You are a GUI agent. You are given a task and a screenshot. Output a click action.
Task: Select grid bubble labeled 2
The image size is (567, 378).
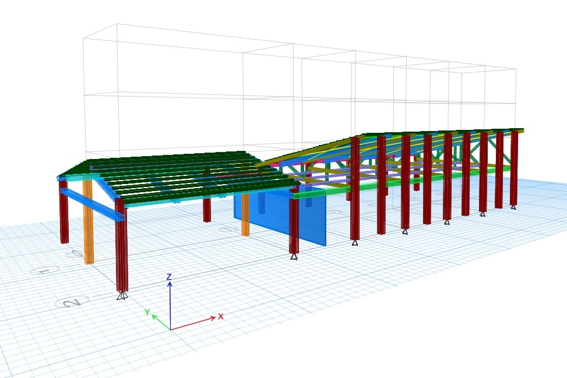tap(72, 302)
